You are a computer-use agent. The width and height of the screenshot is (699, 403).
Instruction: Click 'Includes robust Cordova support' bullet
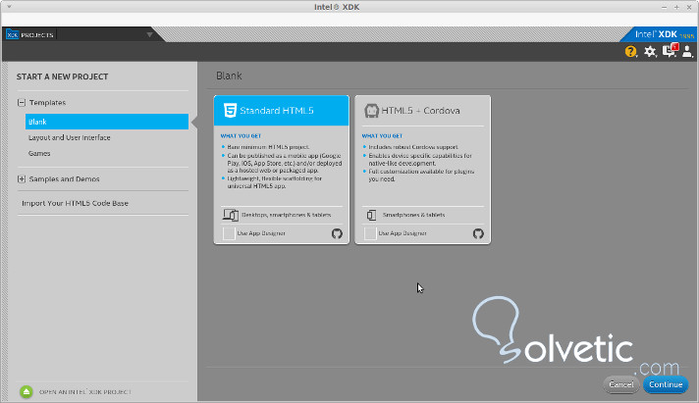coord(413,147)
